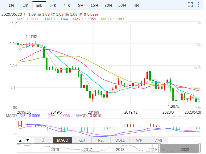Click the MA10: 1.0944 legend label

click(56, 19)
